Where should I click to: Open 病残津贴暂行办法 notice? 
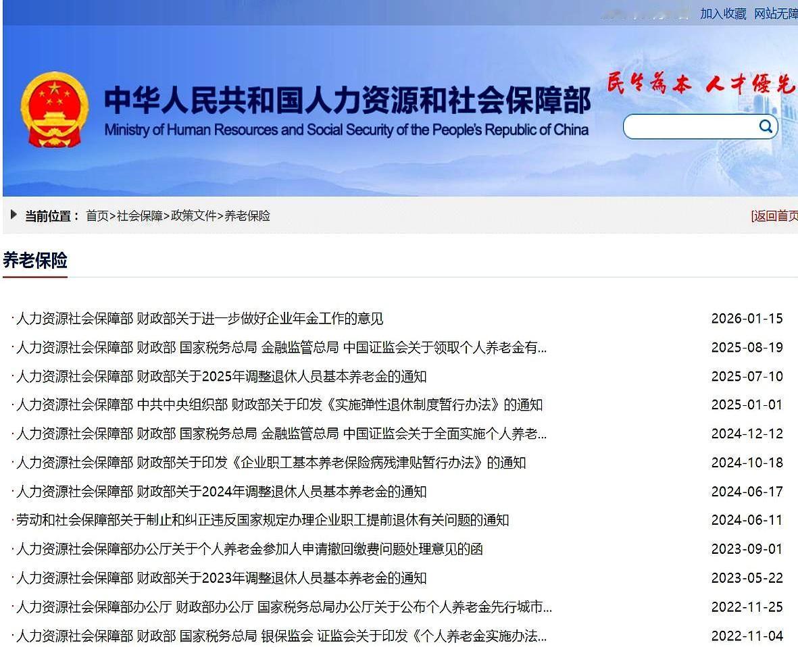click(x=271, y=463)
